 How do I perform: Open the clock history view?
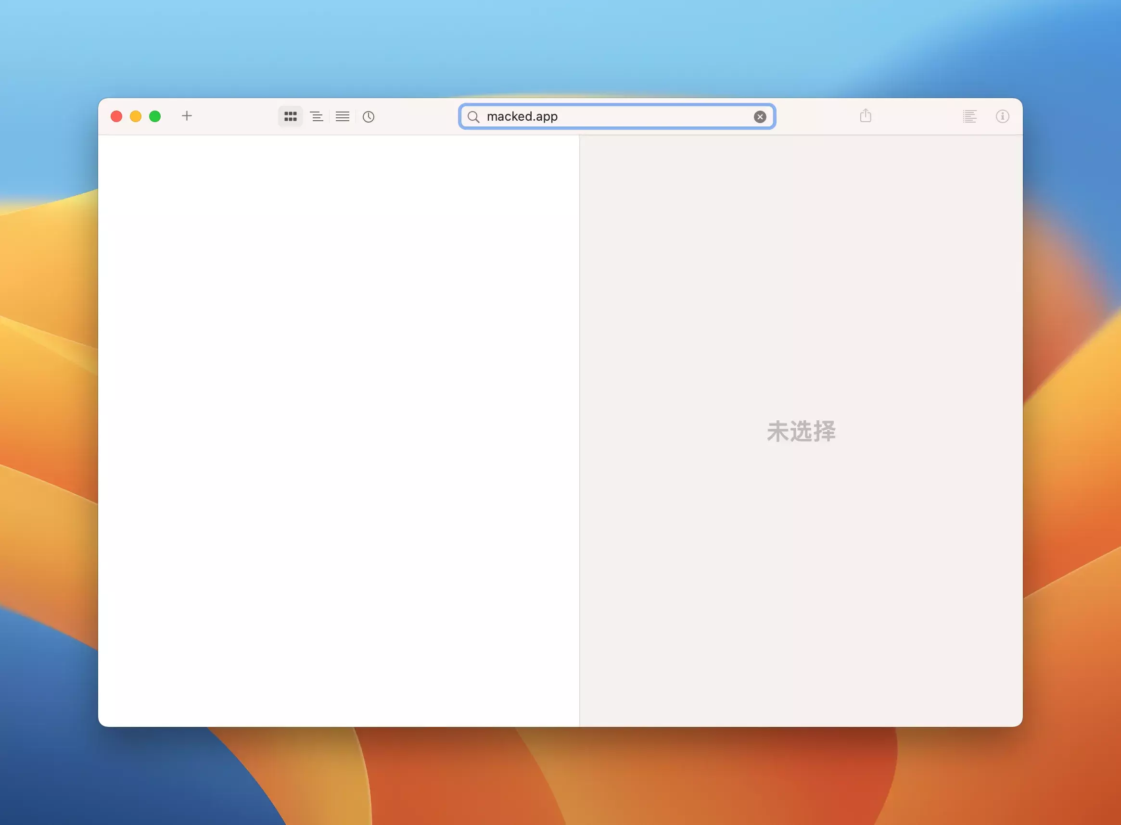tap(369, 116)
